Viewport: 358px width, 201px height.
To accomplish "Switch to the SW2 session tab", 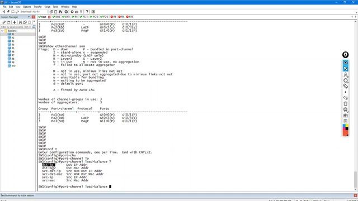I will [x=56, y=17].
